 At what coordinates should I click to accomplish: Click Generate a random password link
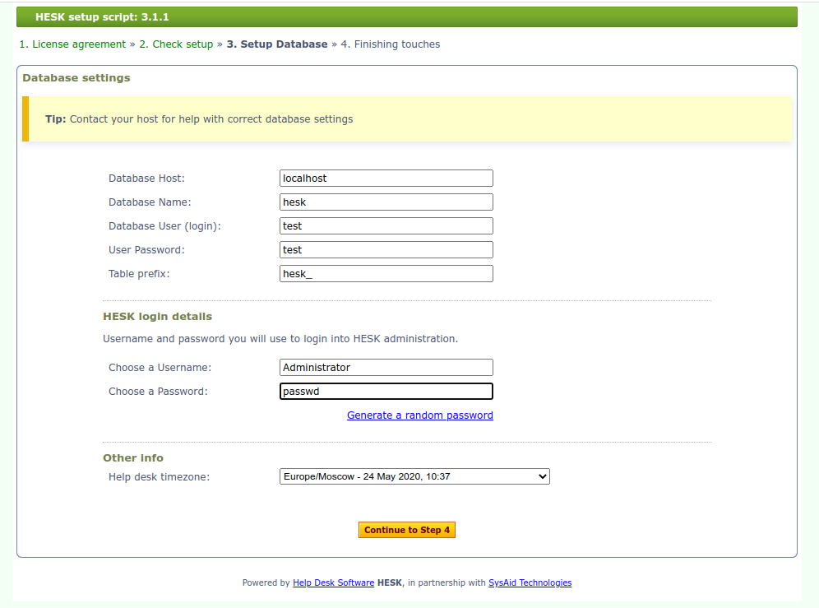pyautogui.click(x=420, y=415)
